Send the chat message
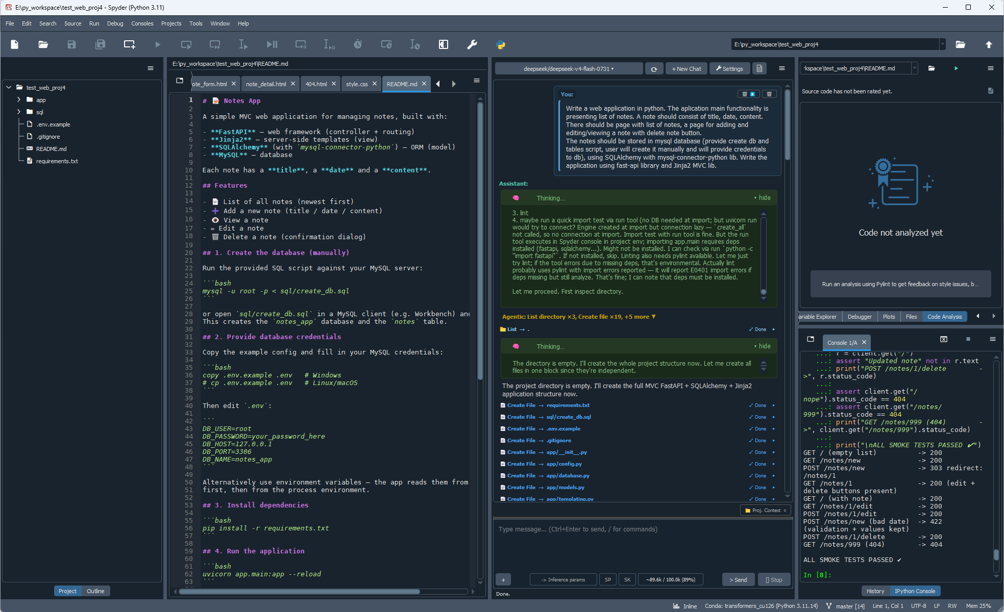Screen dimensions: 1004x612 (x=738, y=579)
